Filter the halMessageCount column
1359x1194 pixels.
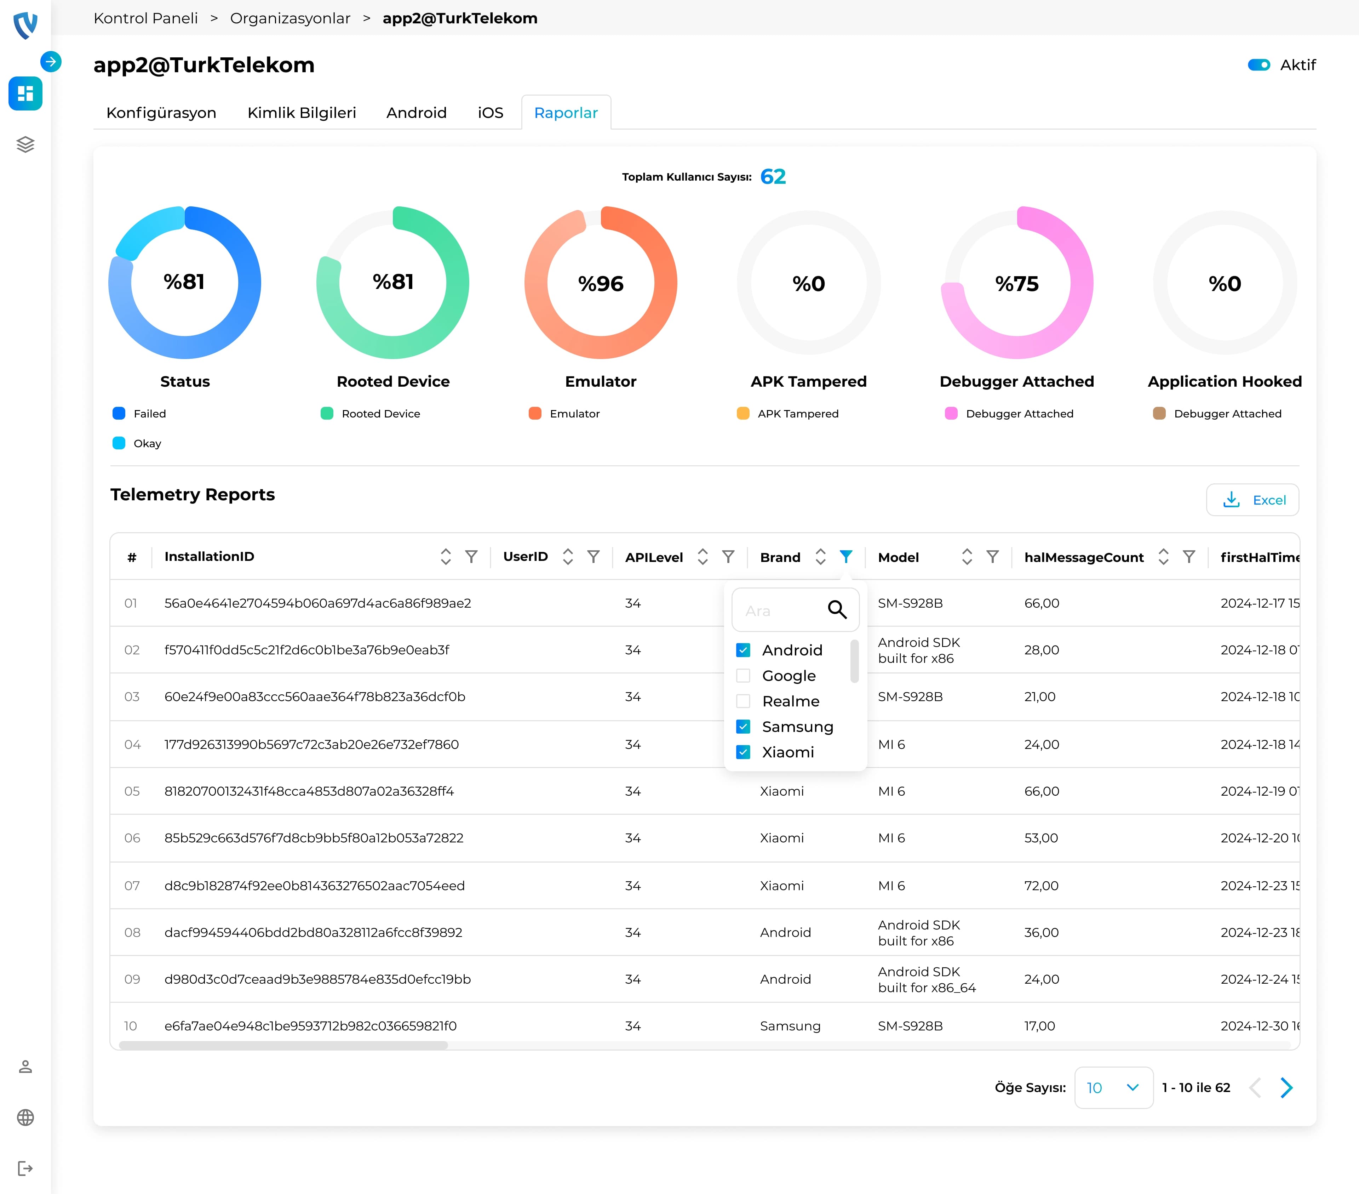coord(1189,557)
